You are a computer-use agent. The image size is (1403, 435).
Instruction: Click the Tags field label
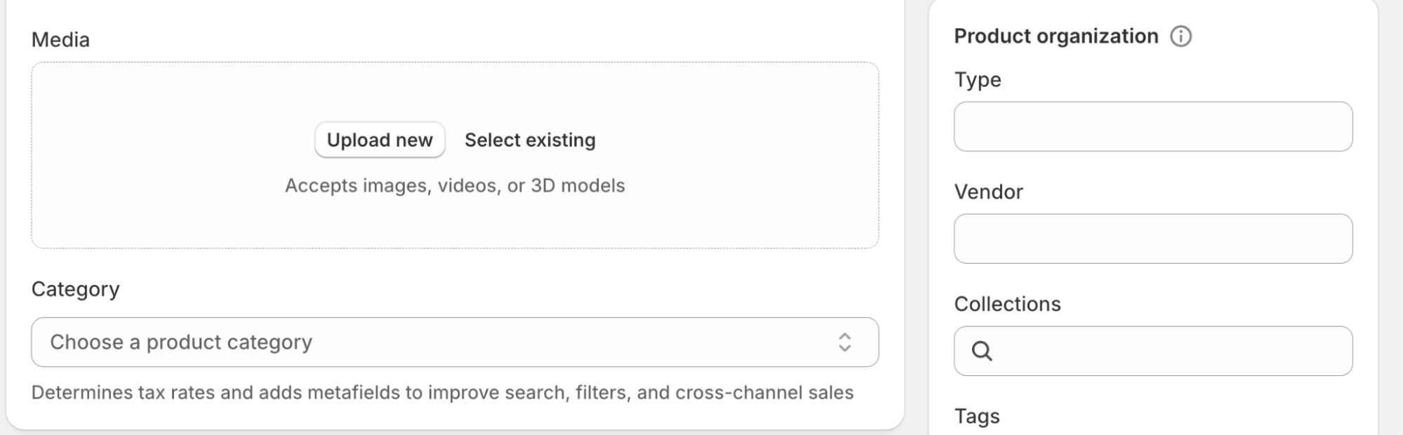click(976, 417)
